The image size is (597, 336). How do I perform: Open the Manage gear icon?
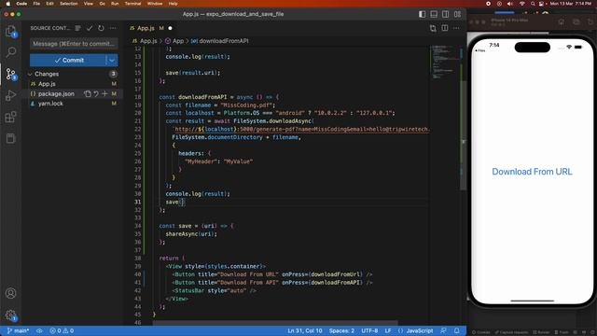[x=10, y=315]
